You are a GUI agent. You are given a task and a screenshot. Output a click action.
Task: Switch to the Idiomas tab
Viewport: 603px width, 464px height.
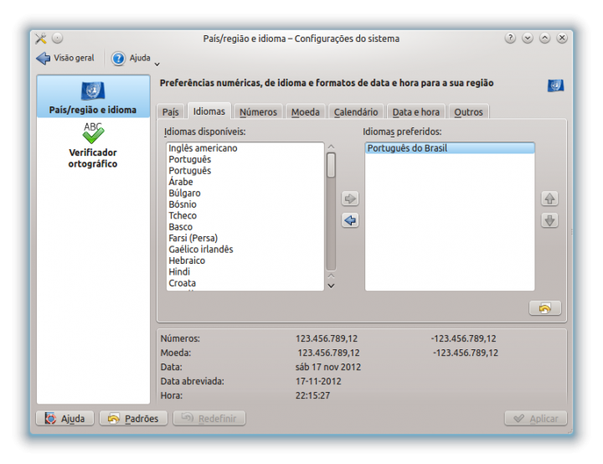point(209,111)
